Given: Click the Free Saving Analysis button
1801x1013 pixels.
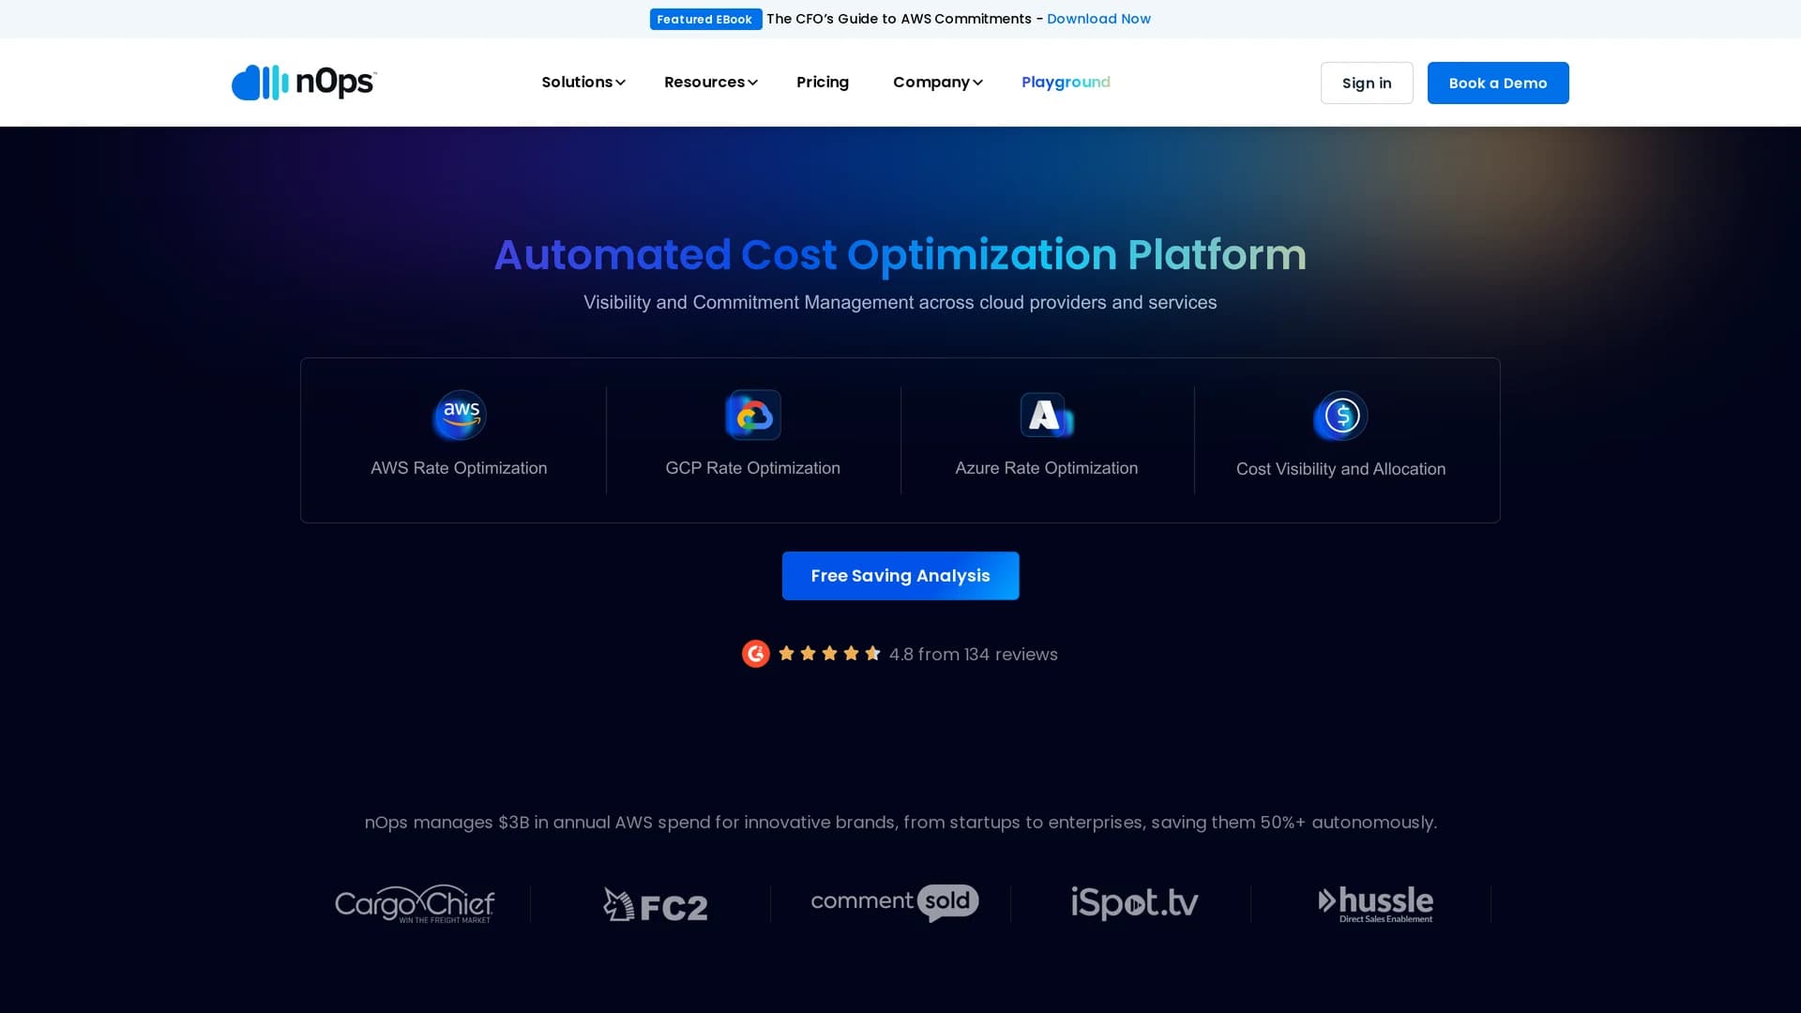Looking at the screenshot, I should coord(900,576).
